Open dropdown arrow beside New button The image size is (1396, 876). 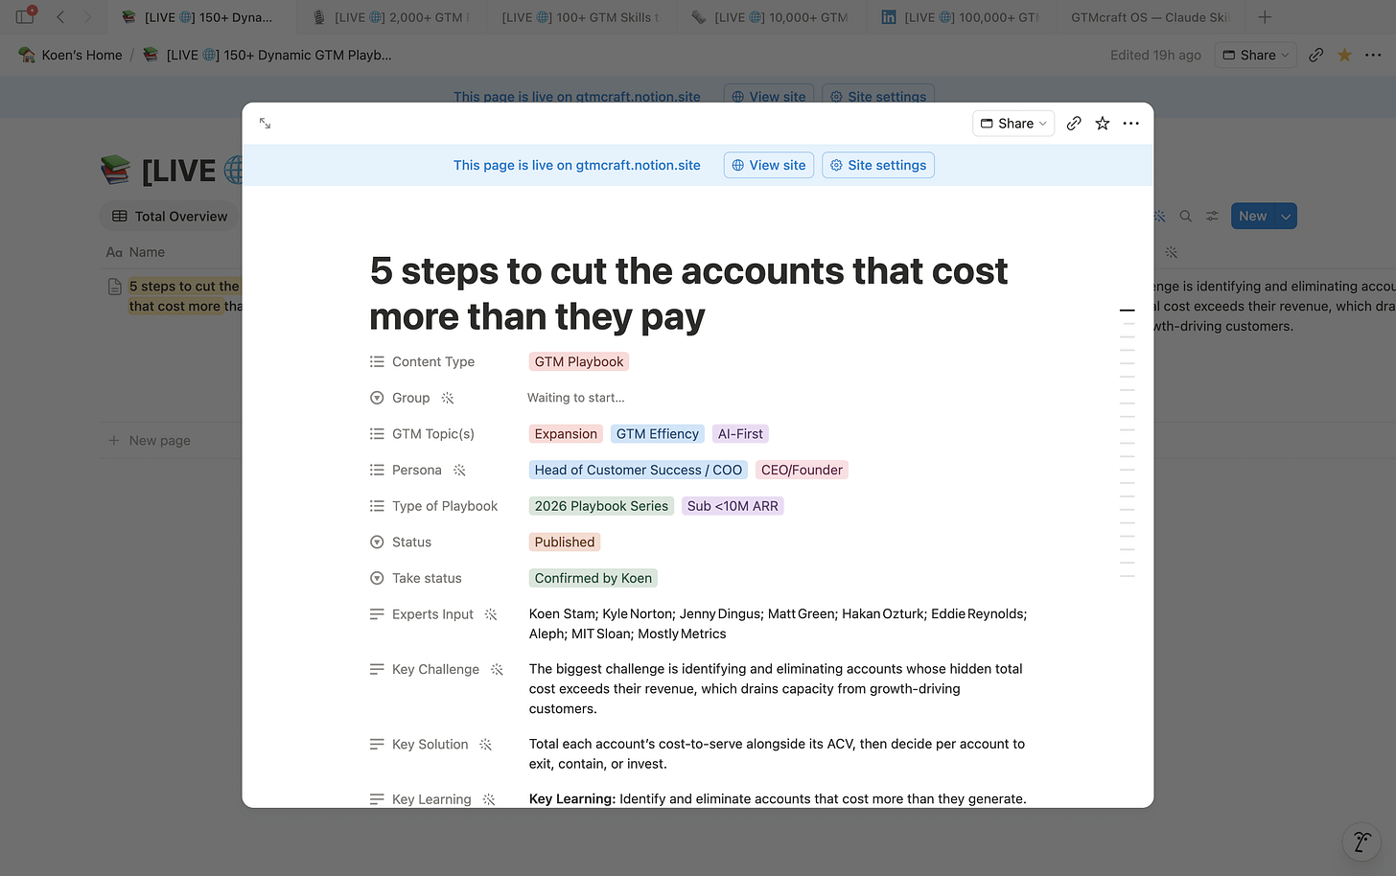pos(1286,217)
